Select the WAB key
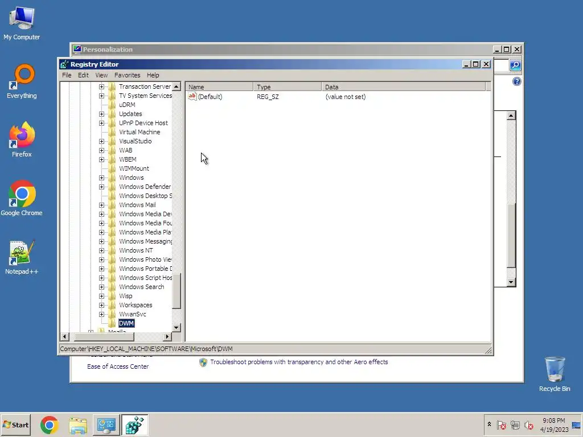The image size is (583, 437). (126, 150)
